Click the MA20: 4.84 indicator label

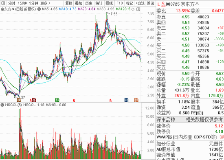87,9
